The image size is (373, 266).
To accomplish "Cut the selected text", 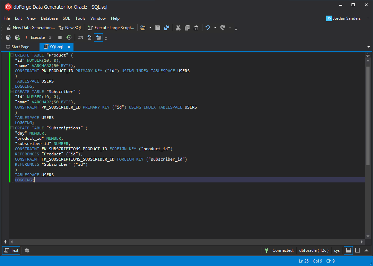I will coord(178,28).
